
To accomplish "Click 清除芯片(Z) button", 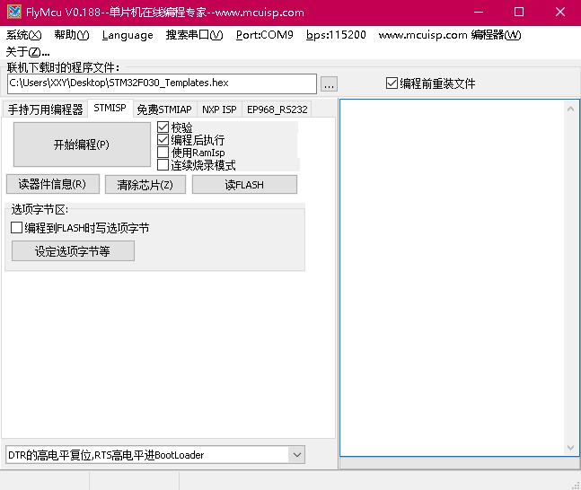I will [x=145, y=185].
